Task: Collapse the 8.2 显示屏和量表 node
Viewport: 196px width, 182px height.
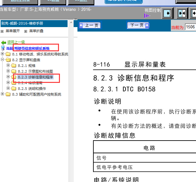Action: point(2,60)
